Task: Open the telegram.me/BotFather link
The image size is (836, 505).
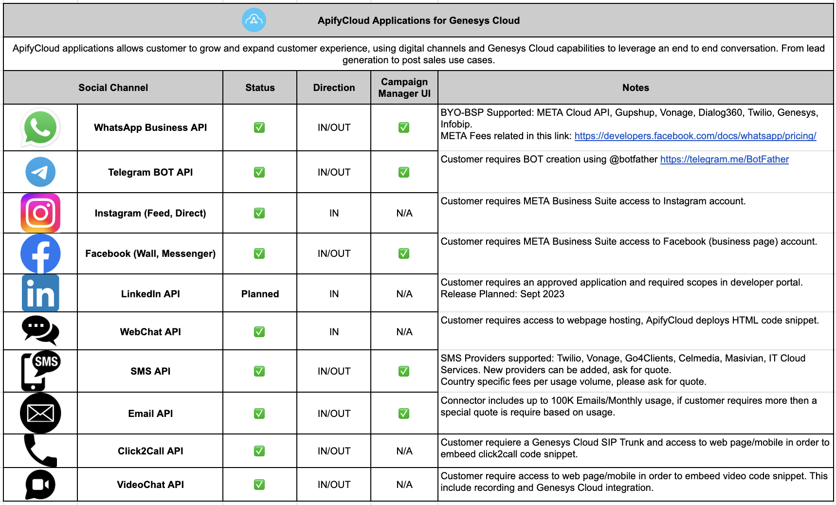Action: [725, 159]
